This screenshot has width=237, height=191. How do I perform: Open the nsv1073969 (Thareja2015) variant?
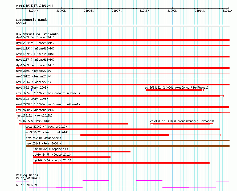coord(35,54)
